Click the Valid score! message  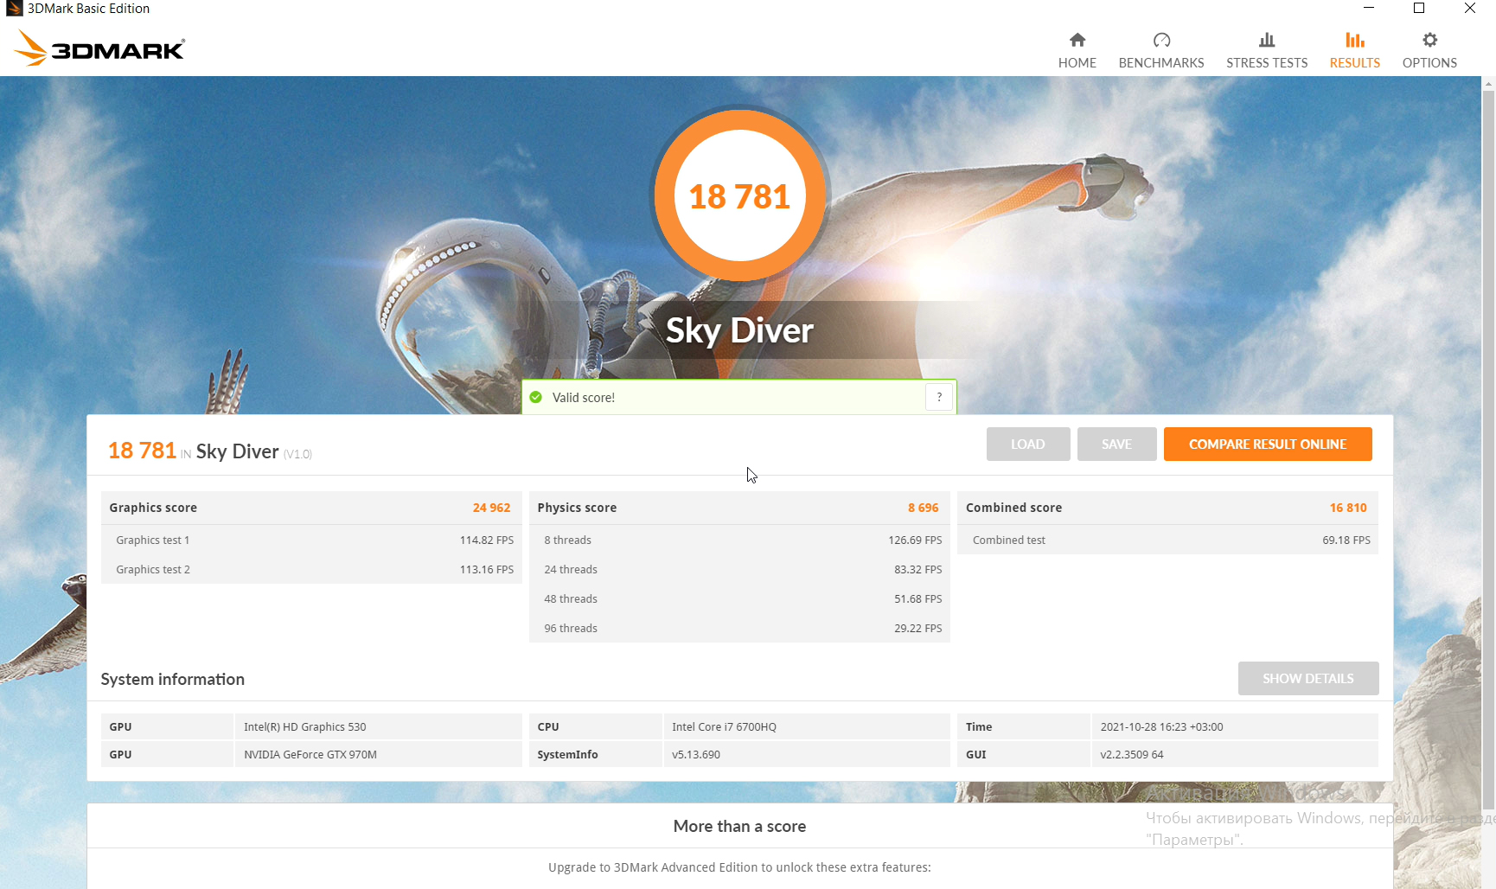(x=584, y=398)
